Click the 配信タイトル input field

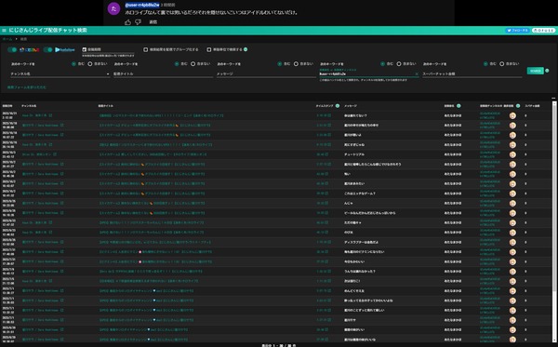(163, 73)
